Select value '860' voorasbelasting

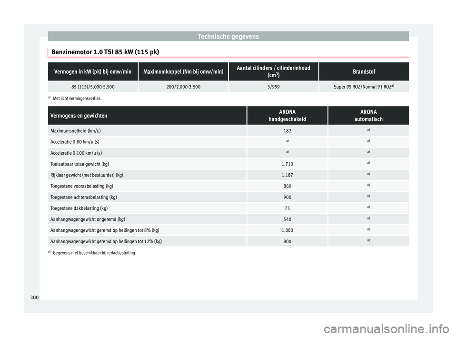[288, 186]
